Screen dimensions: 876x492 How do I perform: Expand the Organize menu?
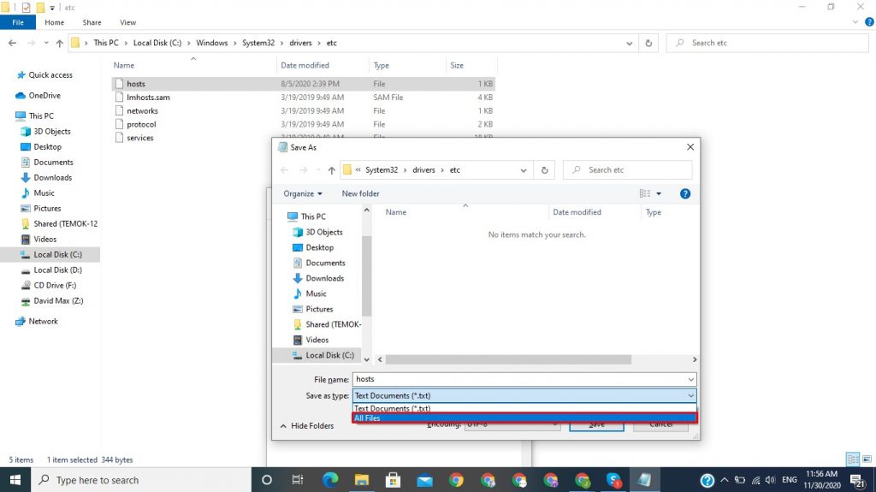click(303, 193)
